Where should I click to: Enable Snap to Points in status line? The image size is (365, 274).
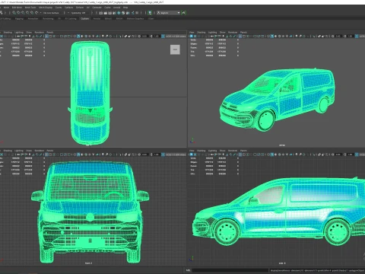(23, 13)
